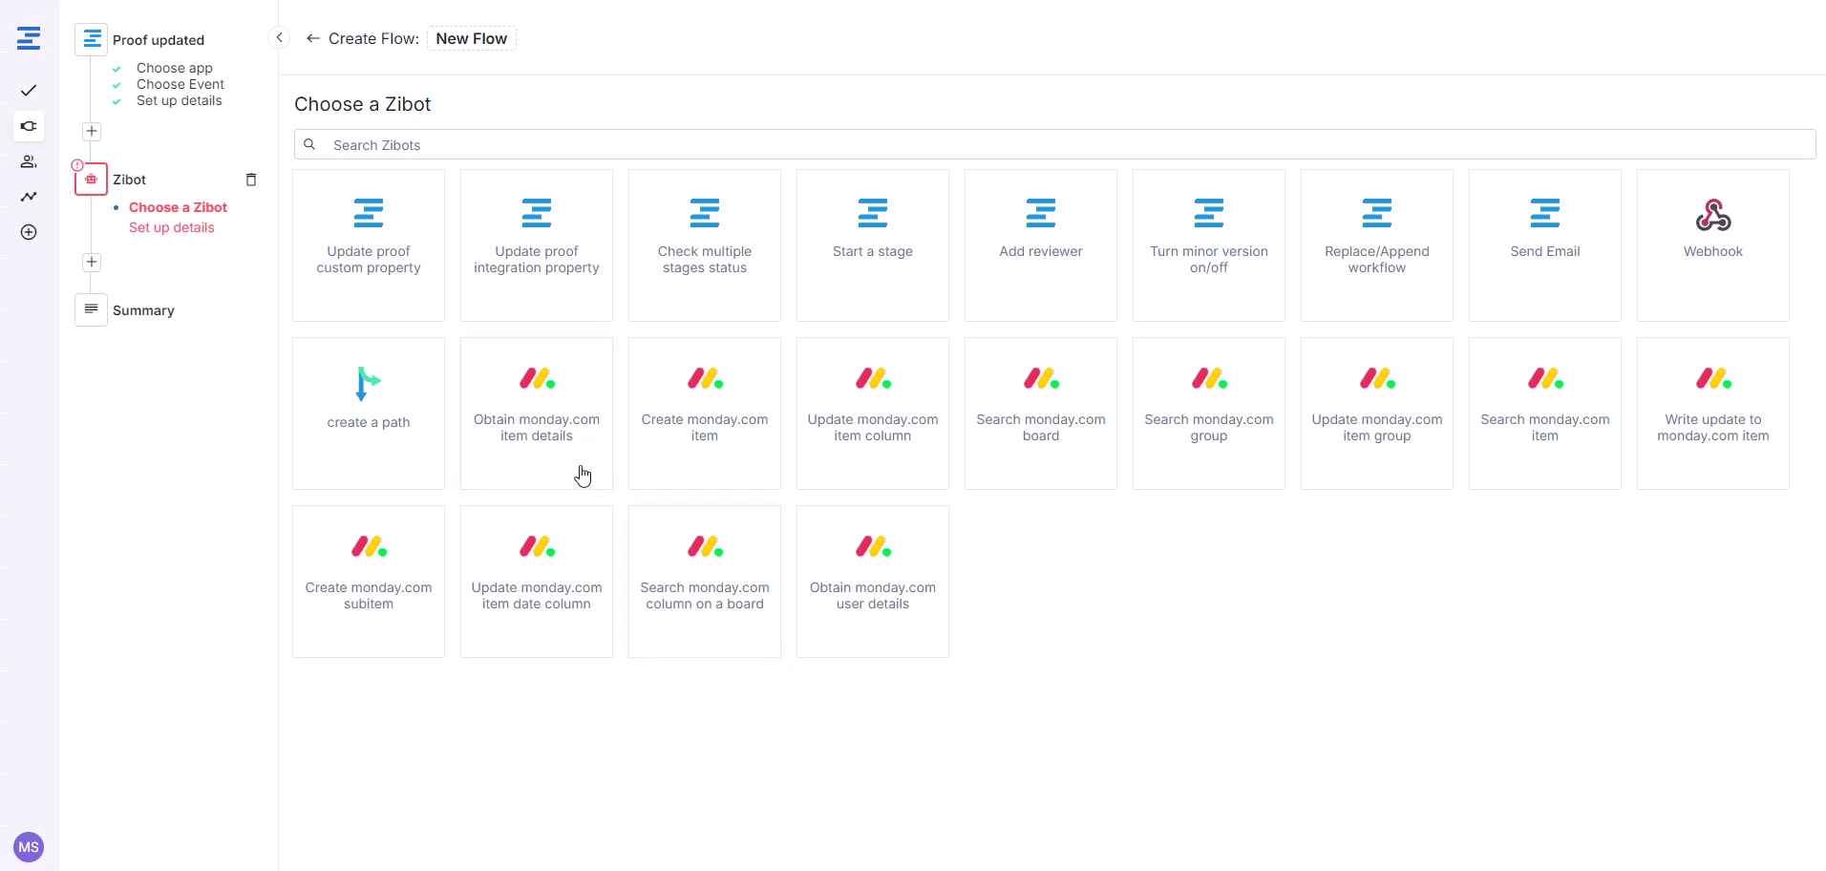This screenshot has height=871, width=1826.
Task: Click the circled plus icon in sidebar
Action: [29, 232]
